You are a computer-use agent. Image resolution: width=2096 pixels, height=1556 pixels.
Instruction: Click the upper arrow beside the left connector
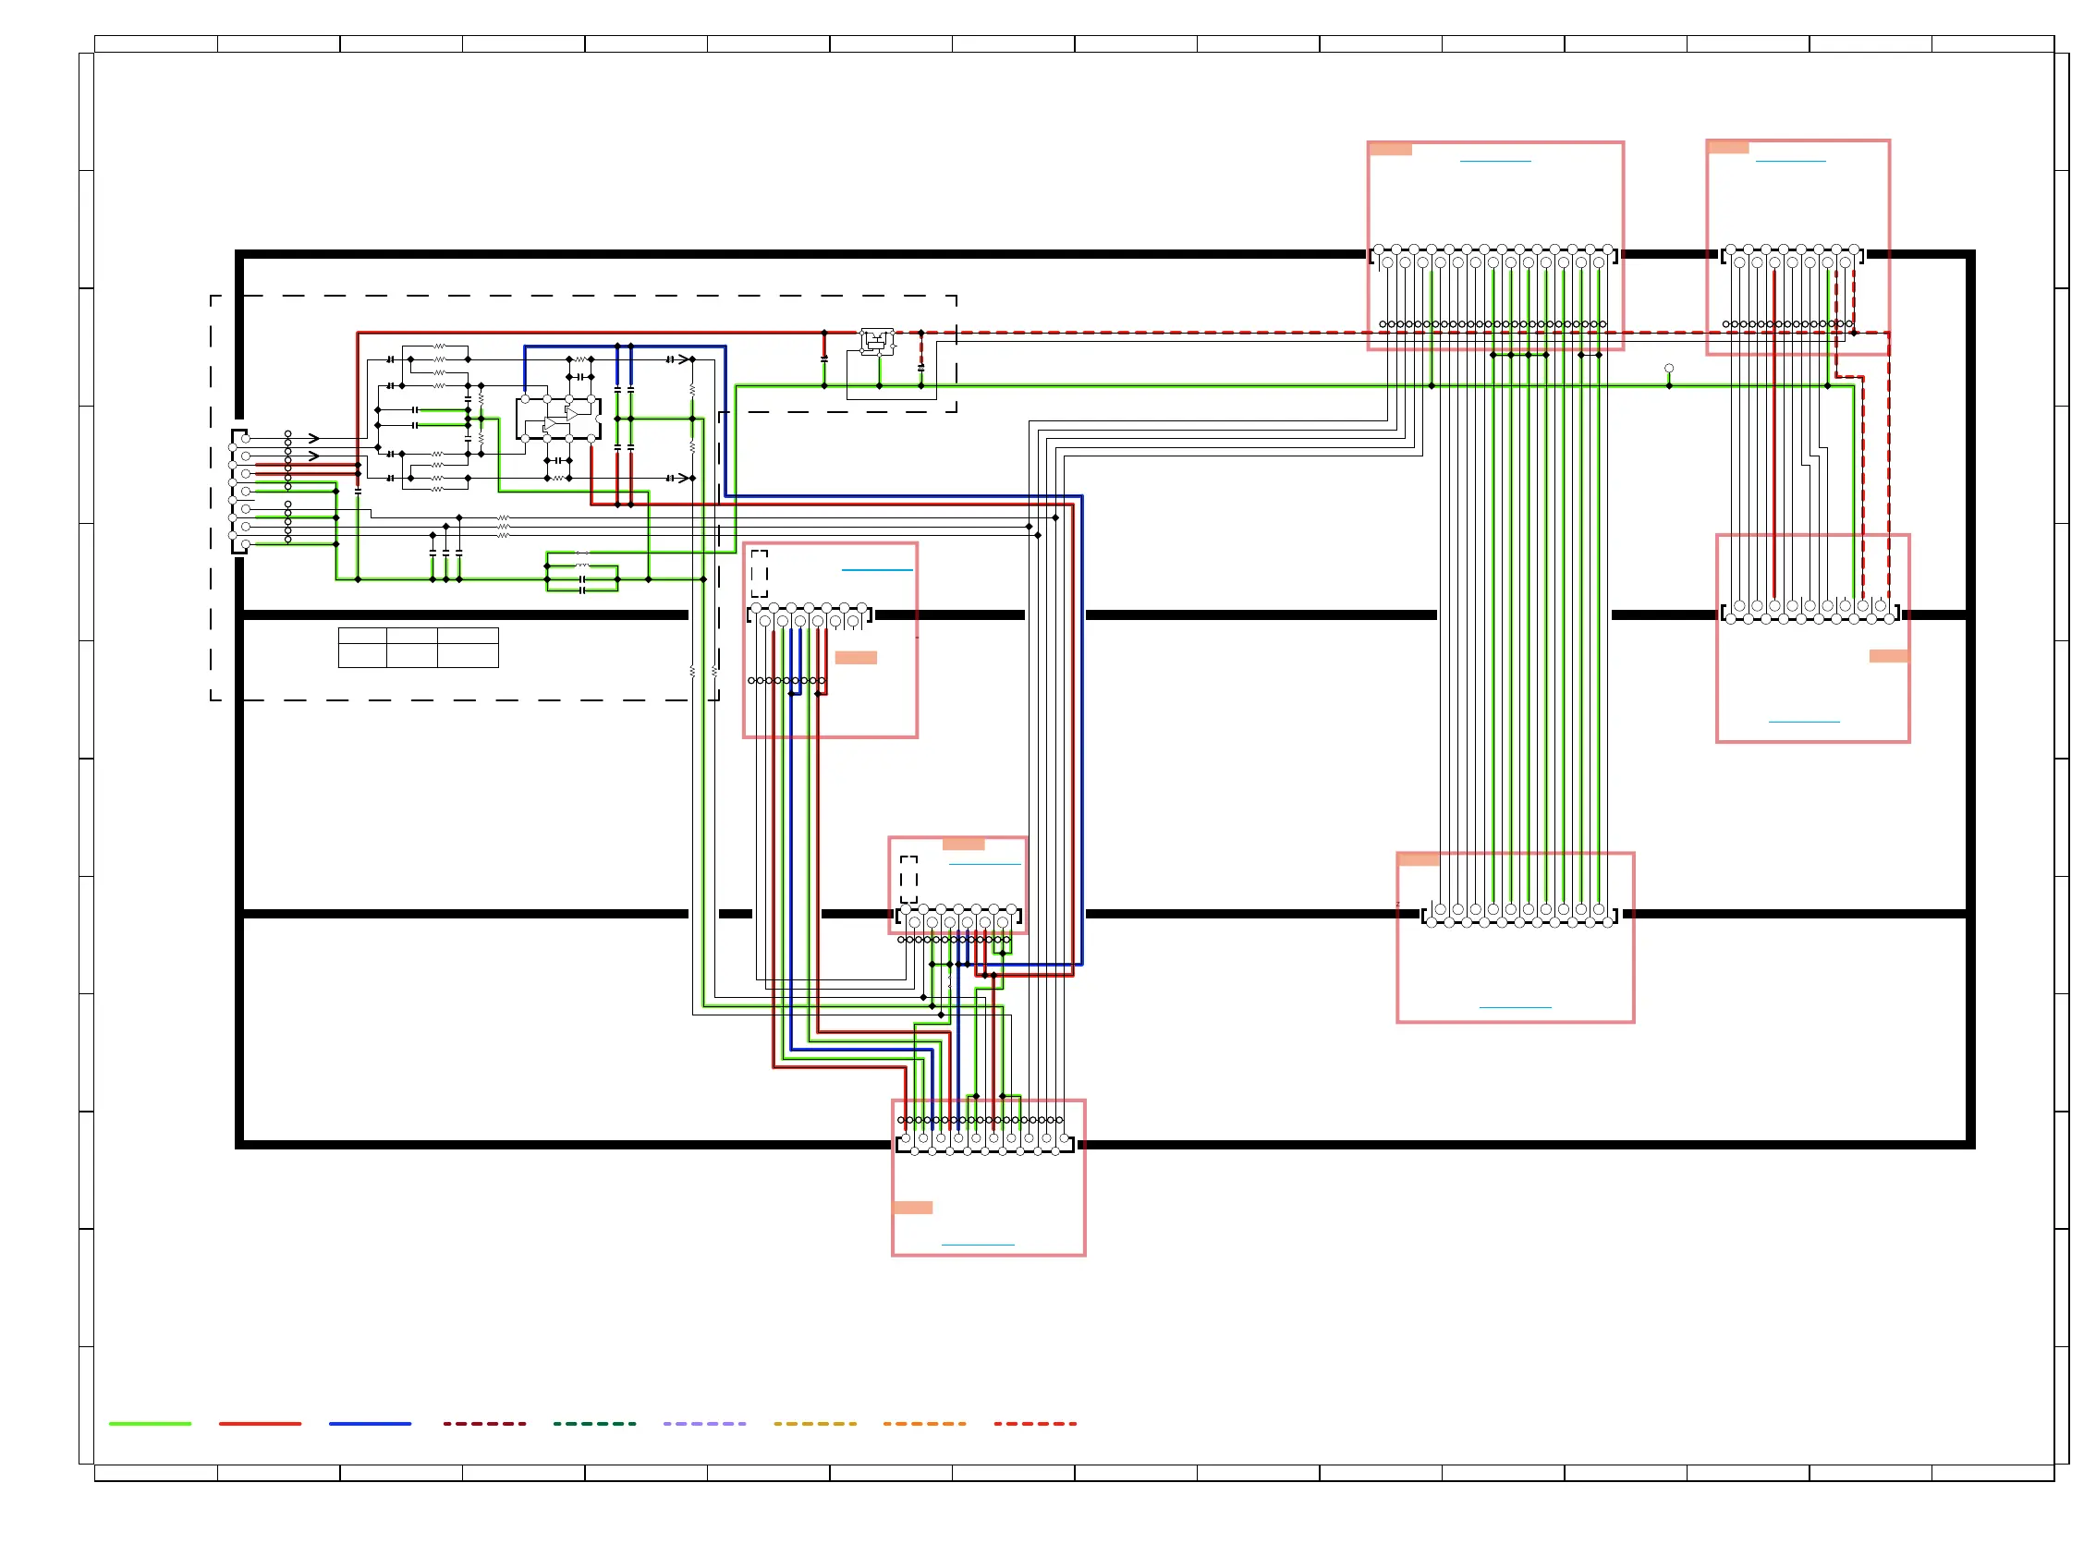[x=313, y=438]
